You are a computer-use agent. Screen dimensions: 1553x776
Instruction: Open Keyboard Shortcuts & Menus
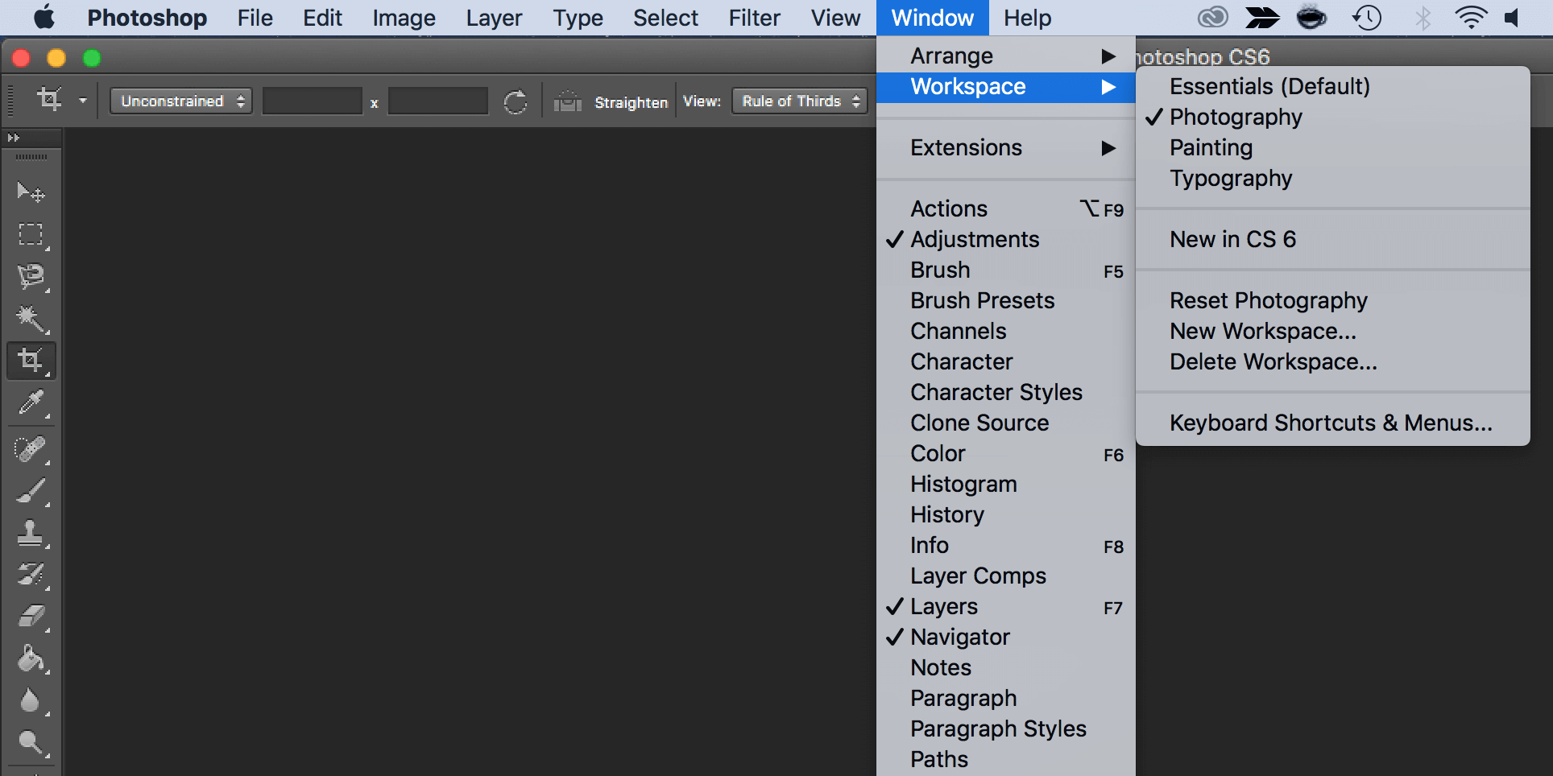(1331, 423)
